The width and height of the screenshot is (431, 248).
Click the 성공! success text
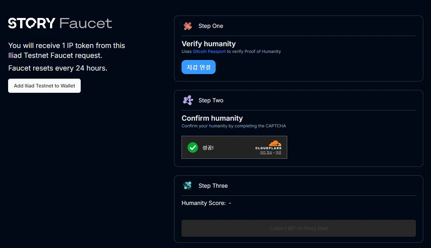[x=208, y=147]
